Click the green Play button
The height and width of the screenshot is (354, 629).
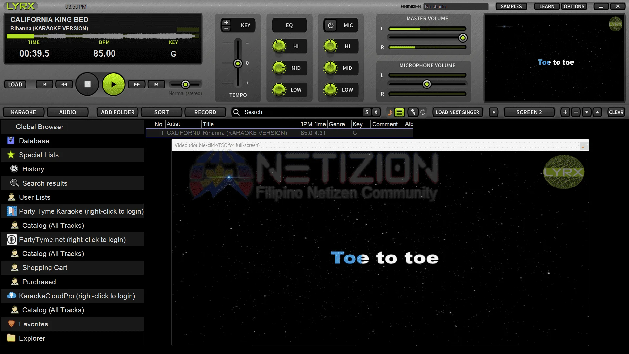113,84
